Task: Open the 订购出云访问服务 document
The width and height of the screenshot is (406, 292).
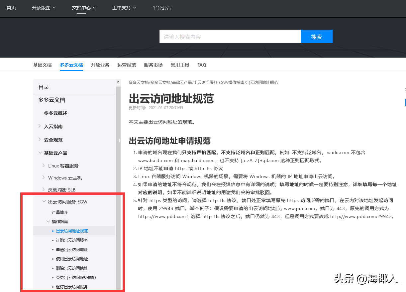Action: pos(72,240)
